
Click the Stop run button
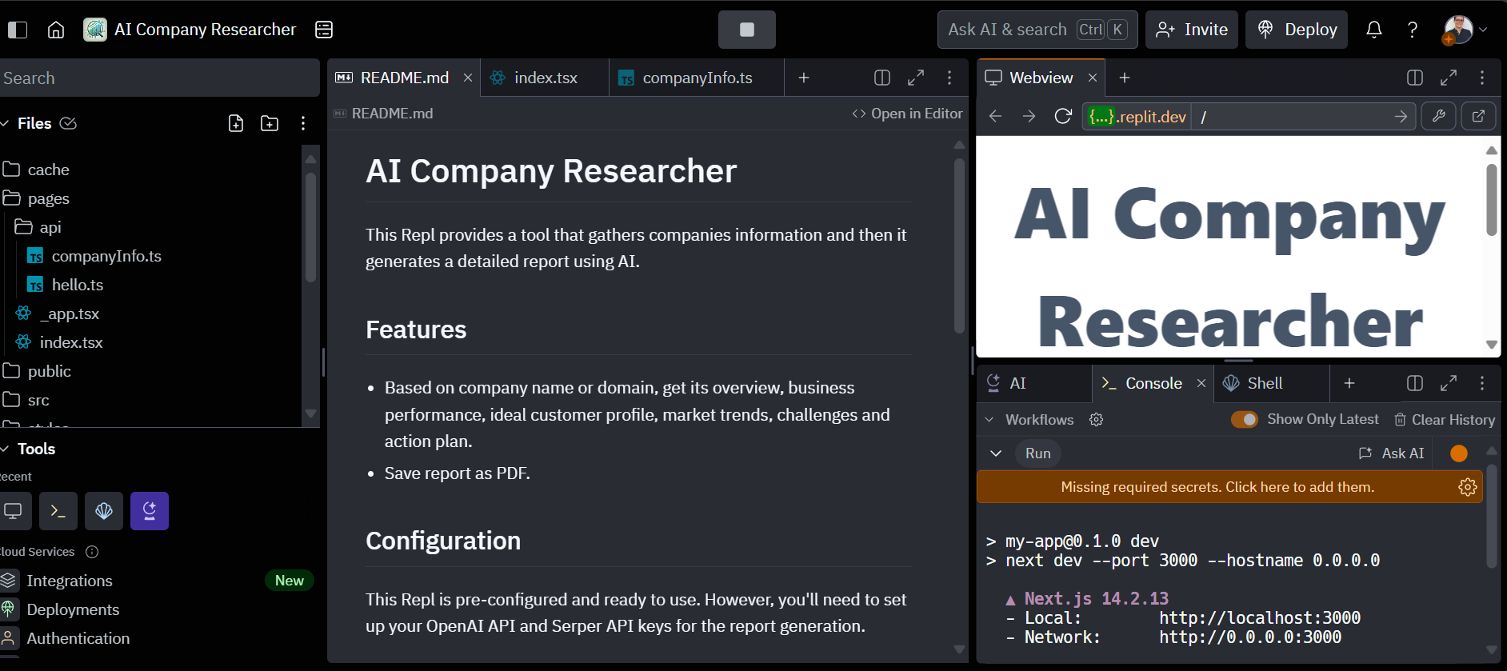(x=746, y=30)
